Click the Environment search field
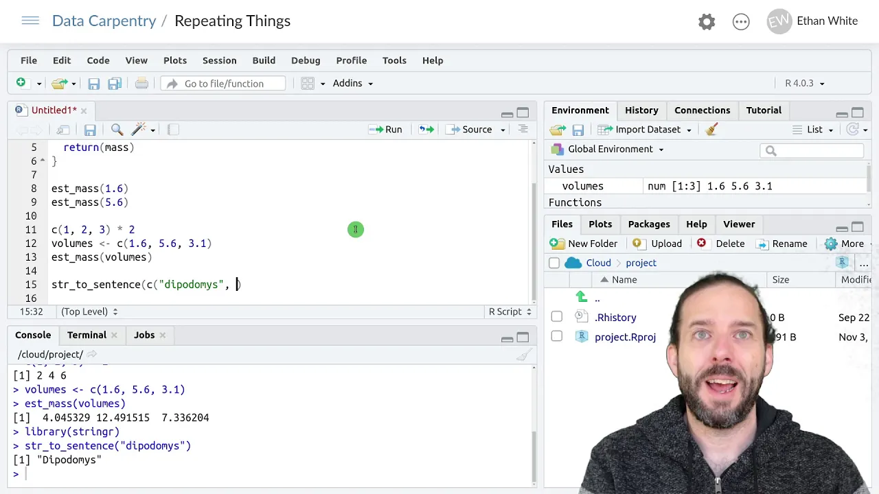The height and width of the screenshot is (494, 879). click(812, 150)
